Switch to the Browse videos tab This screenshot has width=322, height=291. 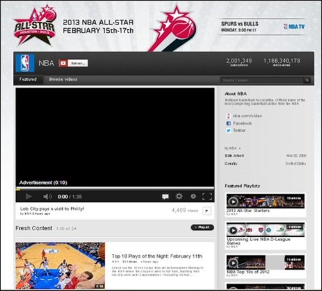tap(63, 79)
